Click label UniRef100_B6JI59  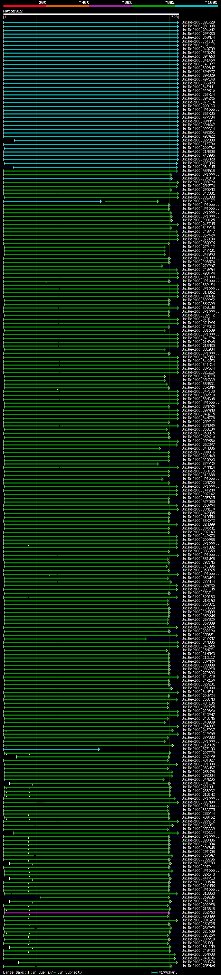pyautogui.click(x=198, y=947)
